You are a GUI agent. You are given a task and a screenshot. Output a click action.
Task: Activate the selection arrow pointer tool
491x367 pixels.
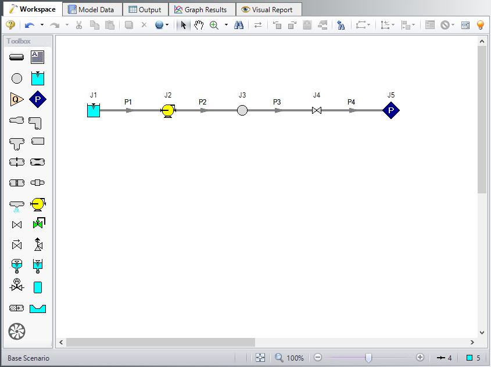[x=183, y=25]
